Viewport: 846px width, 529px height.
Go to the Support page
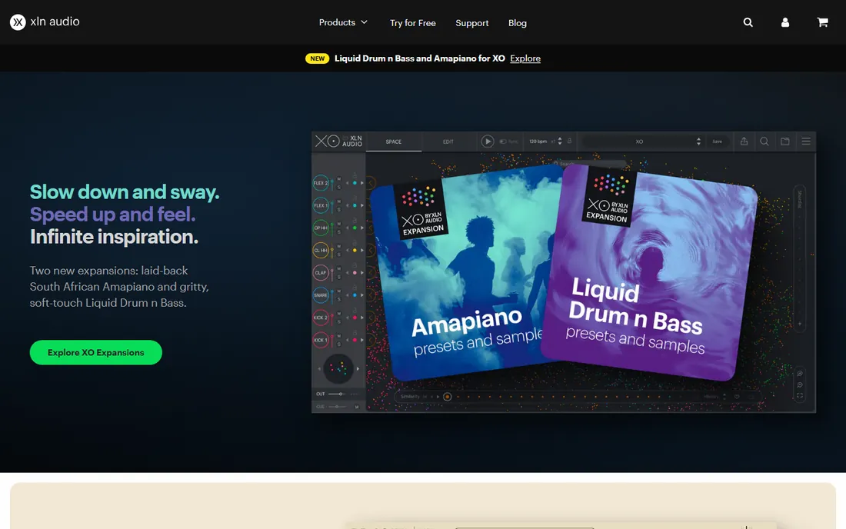point(472,22)
